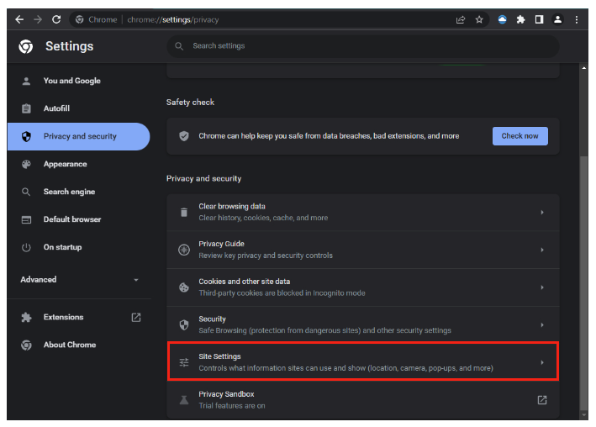Screen dimensions: 596x427
Task: Open Chrome three-dot menu
Action: click(x=576, y=19)
